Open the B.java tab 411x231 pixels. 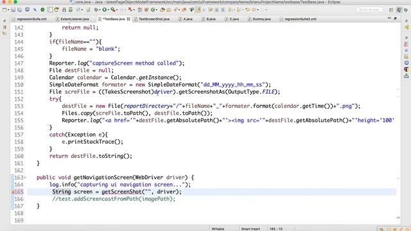point(209,19)
